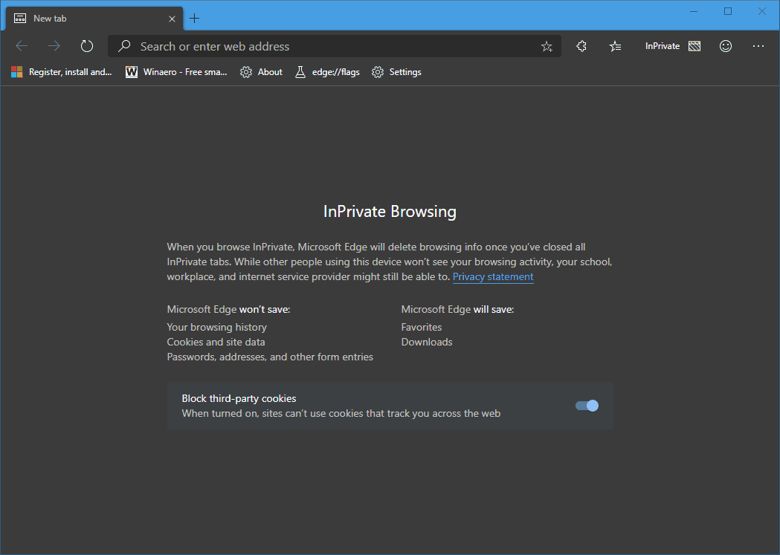Open the Extensions puzzle icon
This screenshot has height=555, width=780.
(581, 46)
